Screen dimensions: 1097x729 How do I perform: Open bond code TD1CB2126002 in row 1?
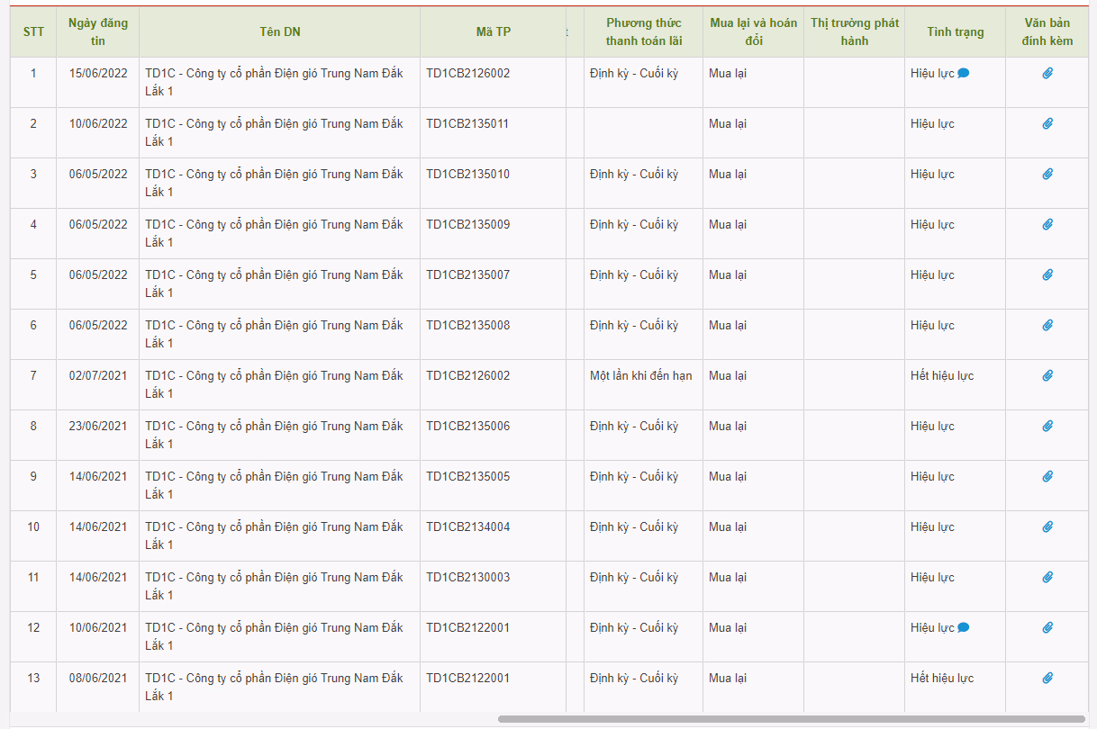(468, 74)
